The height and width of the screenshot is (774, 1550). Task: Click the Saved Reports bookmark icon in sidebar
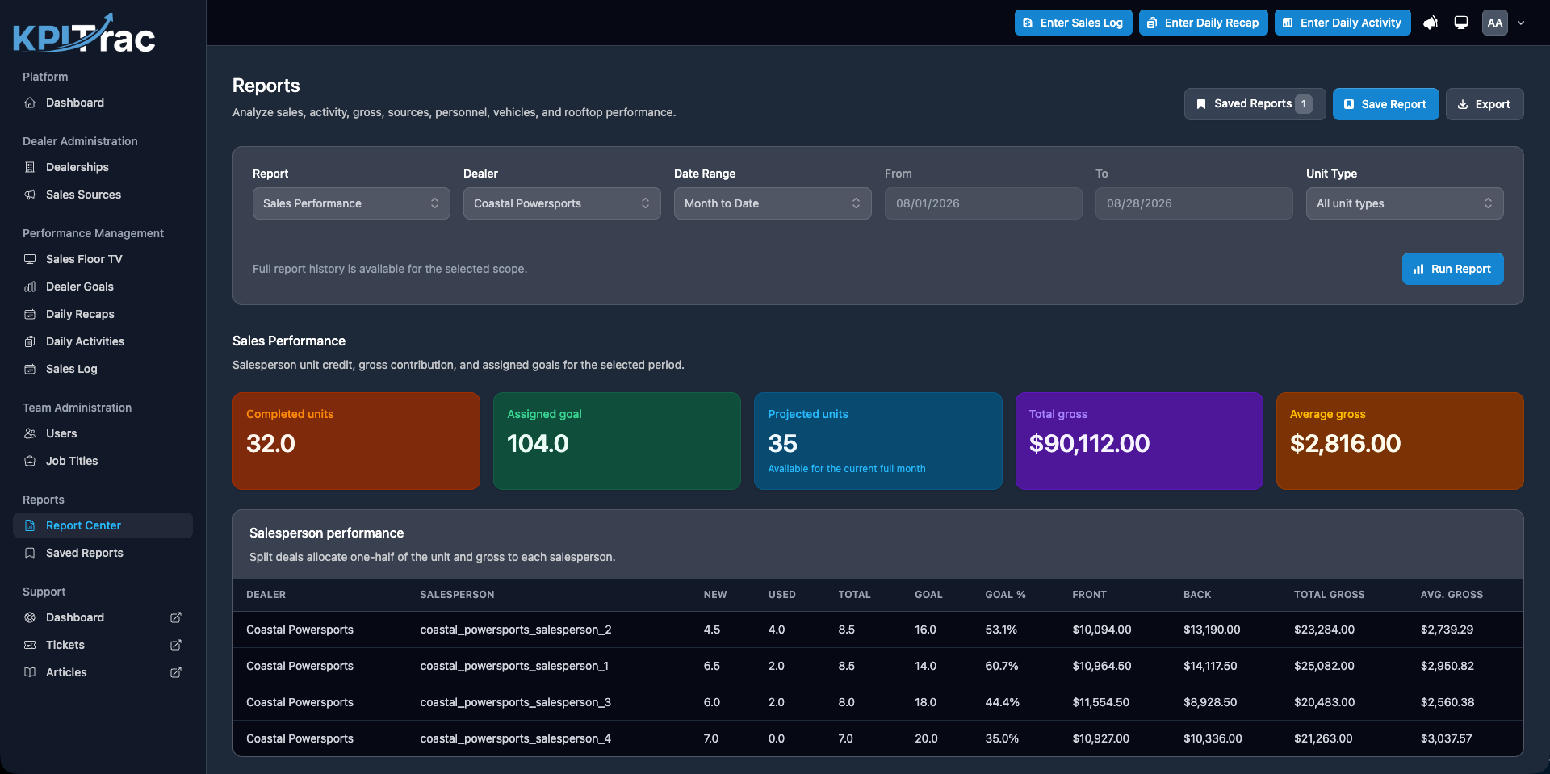click(30, 553)
